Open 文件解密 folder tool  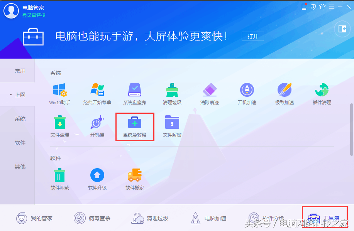(172, 126)
